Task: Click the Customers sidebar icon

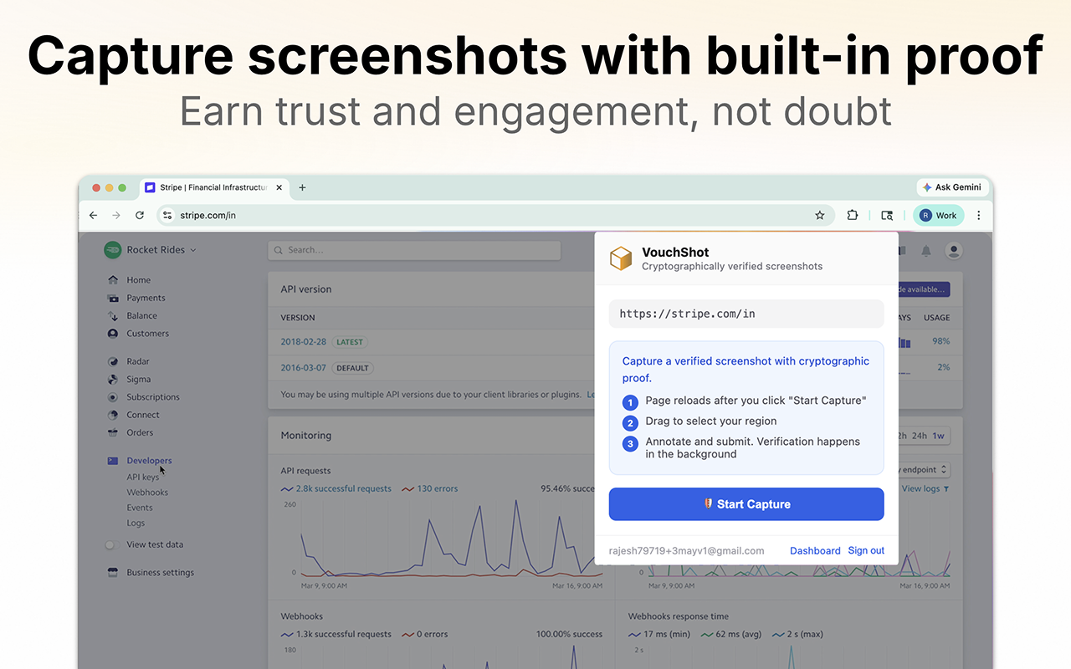Action: coord(113,334)
